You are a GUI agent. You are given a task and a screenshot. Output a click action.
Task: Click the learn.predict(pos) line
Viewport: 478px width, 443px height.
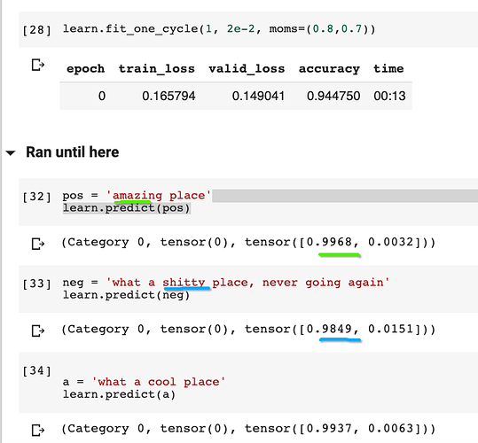(x=127, y=208)
